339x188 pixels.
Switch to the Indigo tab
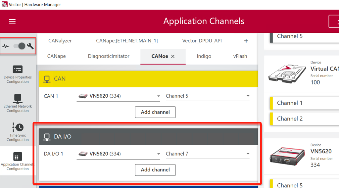[x=204, y=56]
